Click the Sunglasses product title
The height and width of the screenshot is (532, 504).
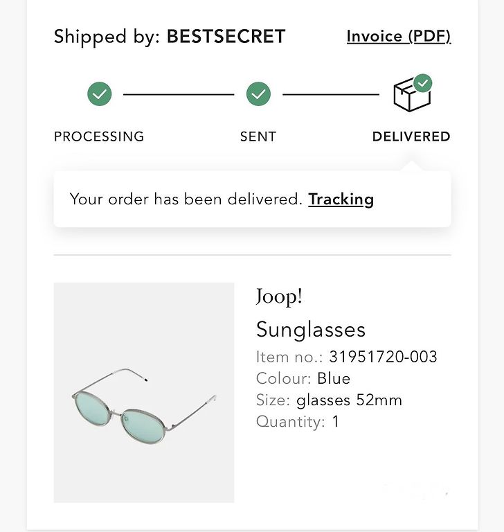[311, 330]
